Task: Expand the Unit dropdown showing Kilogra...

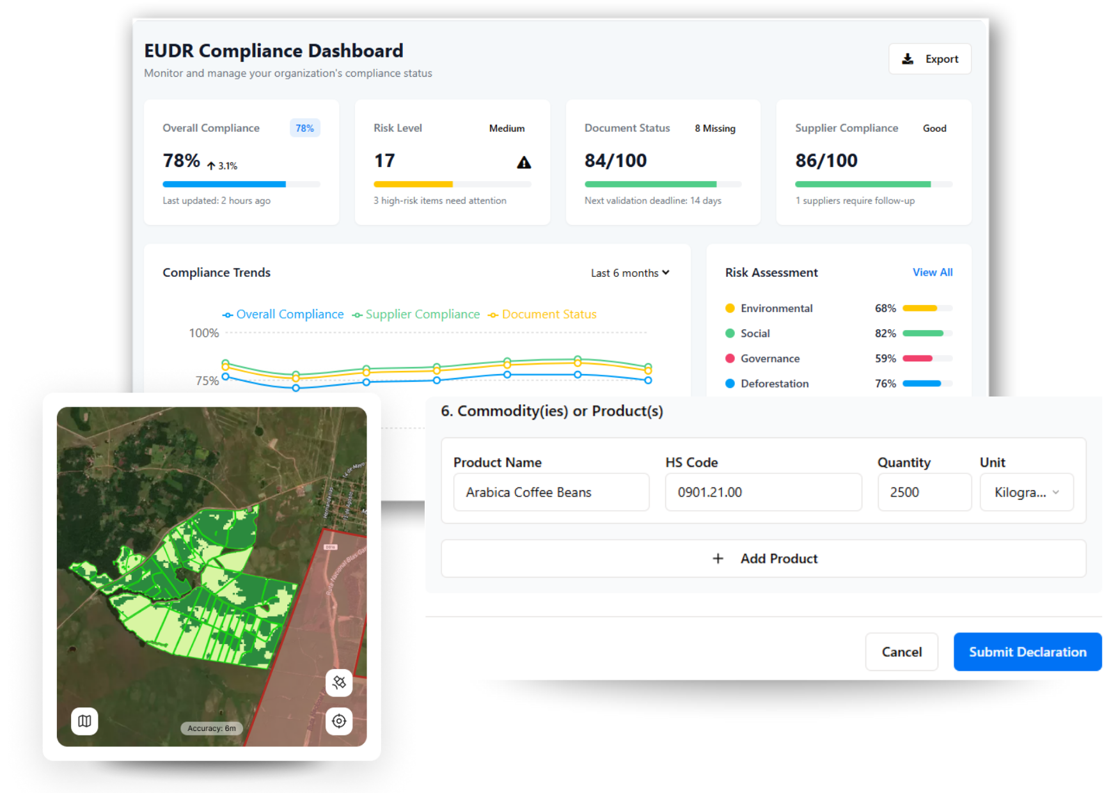Action: (x=1027, y=492)
